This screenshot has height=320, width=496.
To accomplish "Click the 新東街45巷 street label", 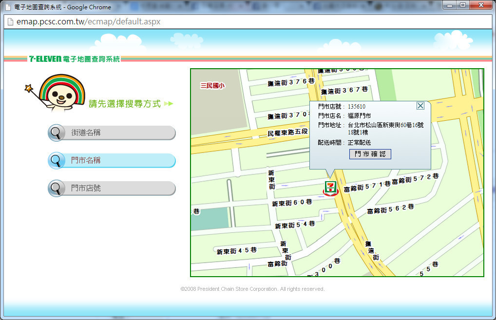I will [237, 251].
